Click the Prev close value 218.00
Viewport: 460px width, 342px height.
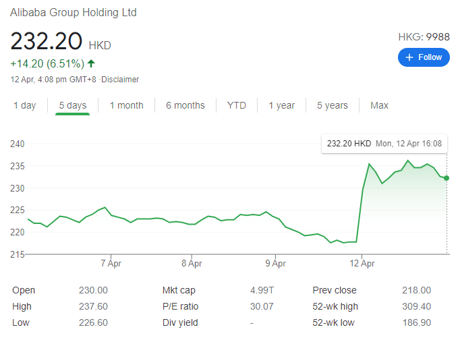[416, 290]
